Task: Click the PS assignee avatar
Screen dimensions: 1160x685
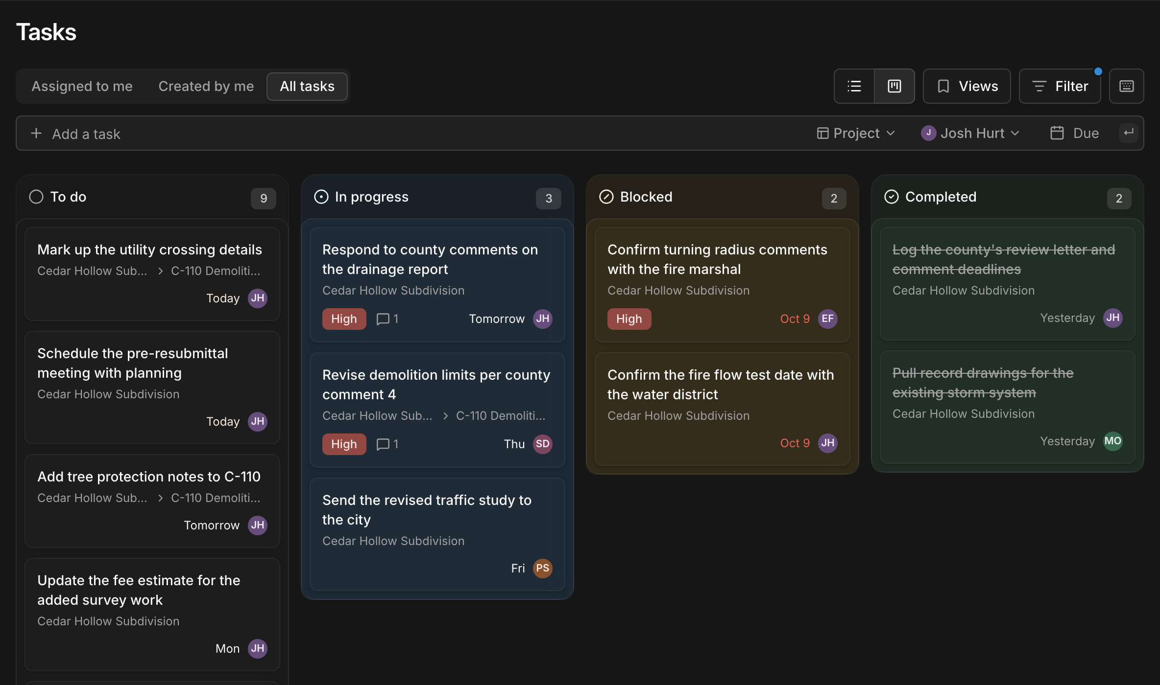Action: (x=542, y=569)
